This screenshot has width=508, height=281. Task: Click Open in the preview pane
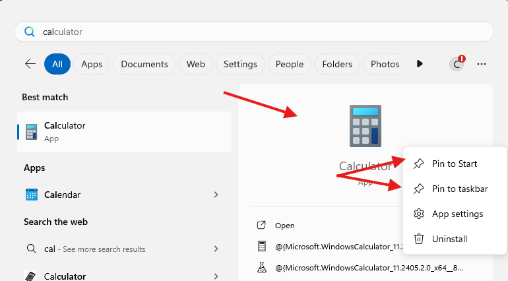click(285, 226)
